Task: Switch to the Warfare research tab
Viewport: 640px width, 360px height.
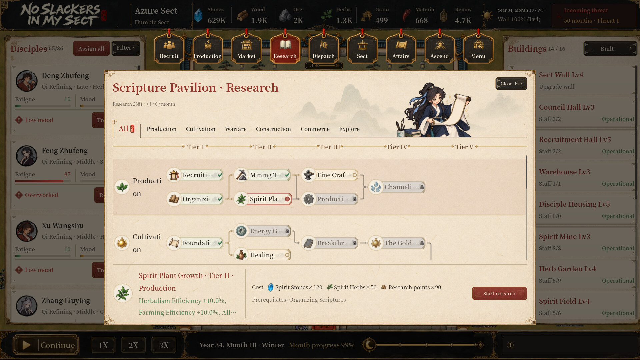Action: [x=236, y=129]
